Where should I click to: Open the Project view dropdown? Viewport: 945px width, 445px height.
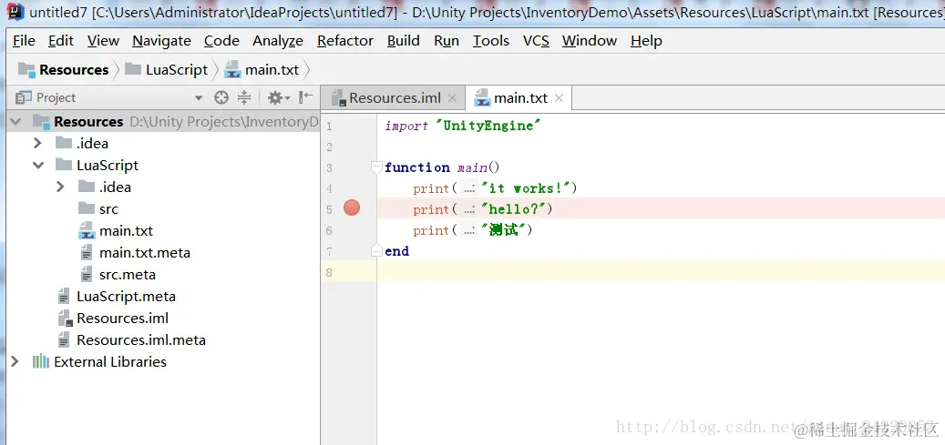tap(199, 97)
